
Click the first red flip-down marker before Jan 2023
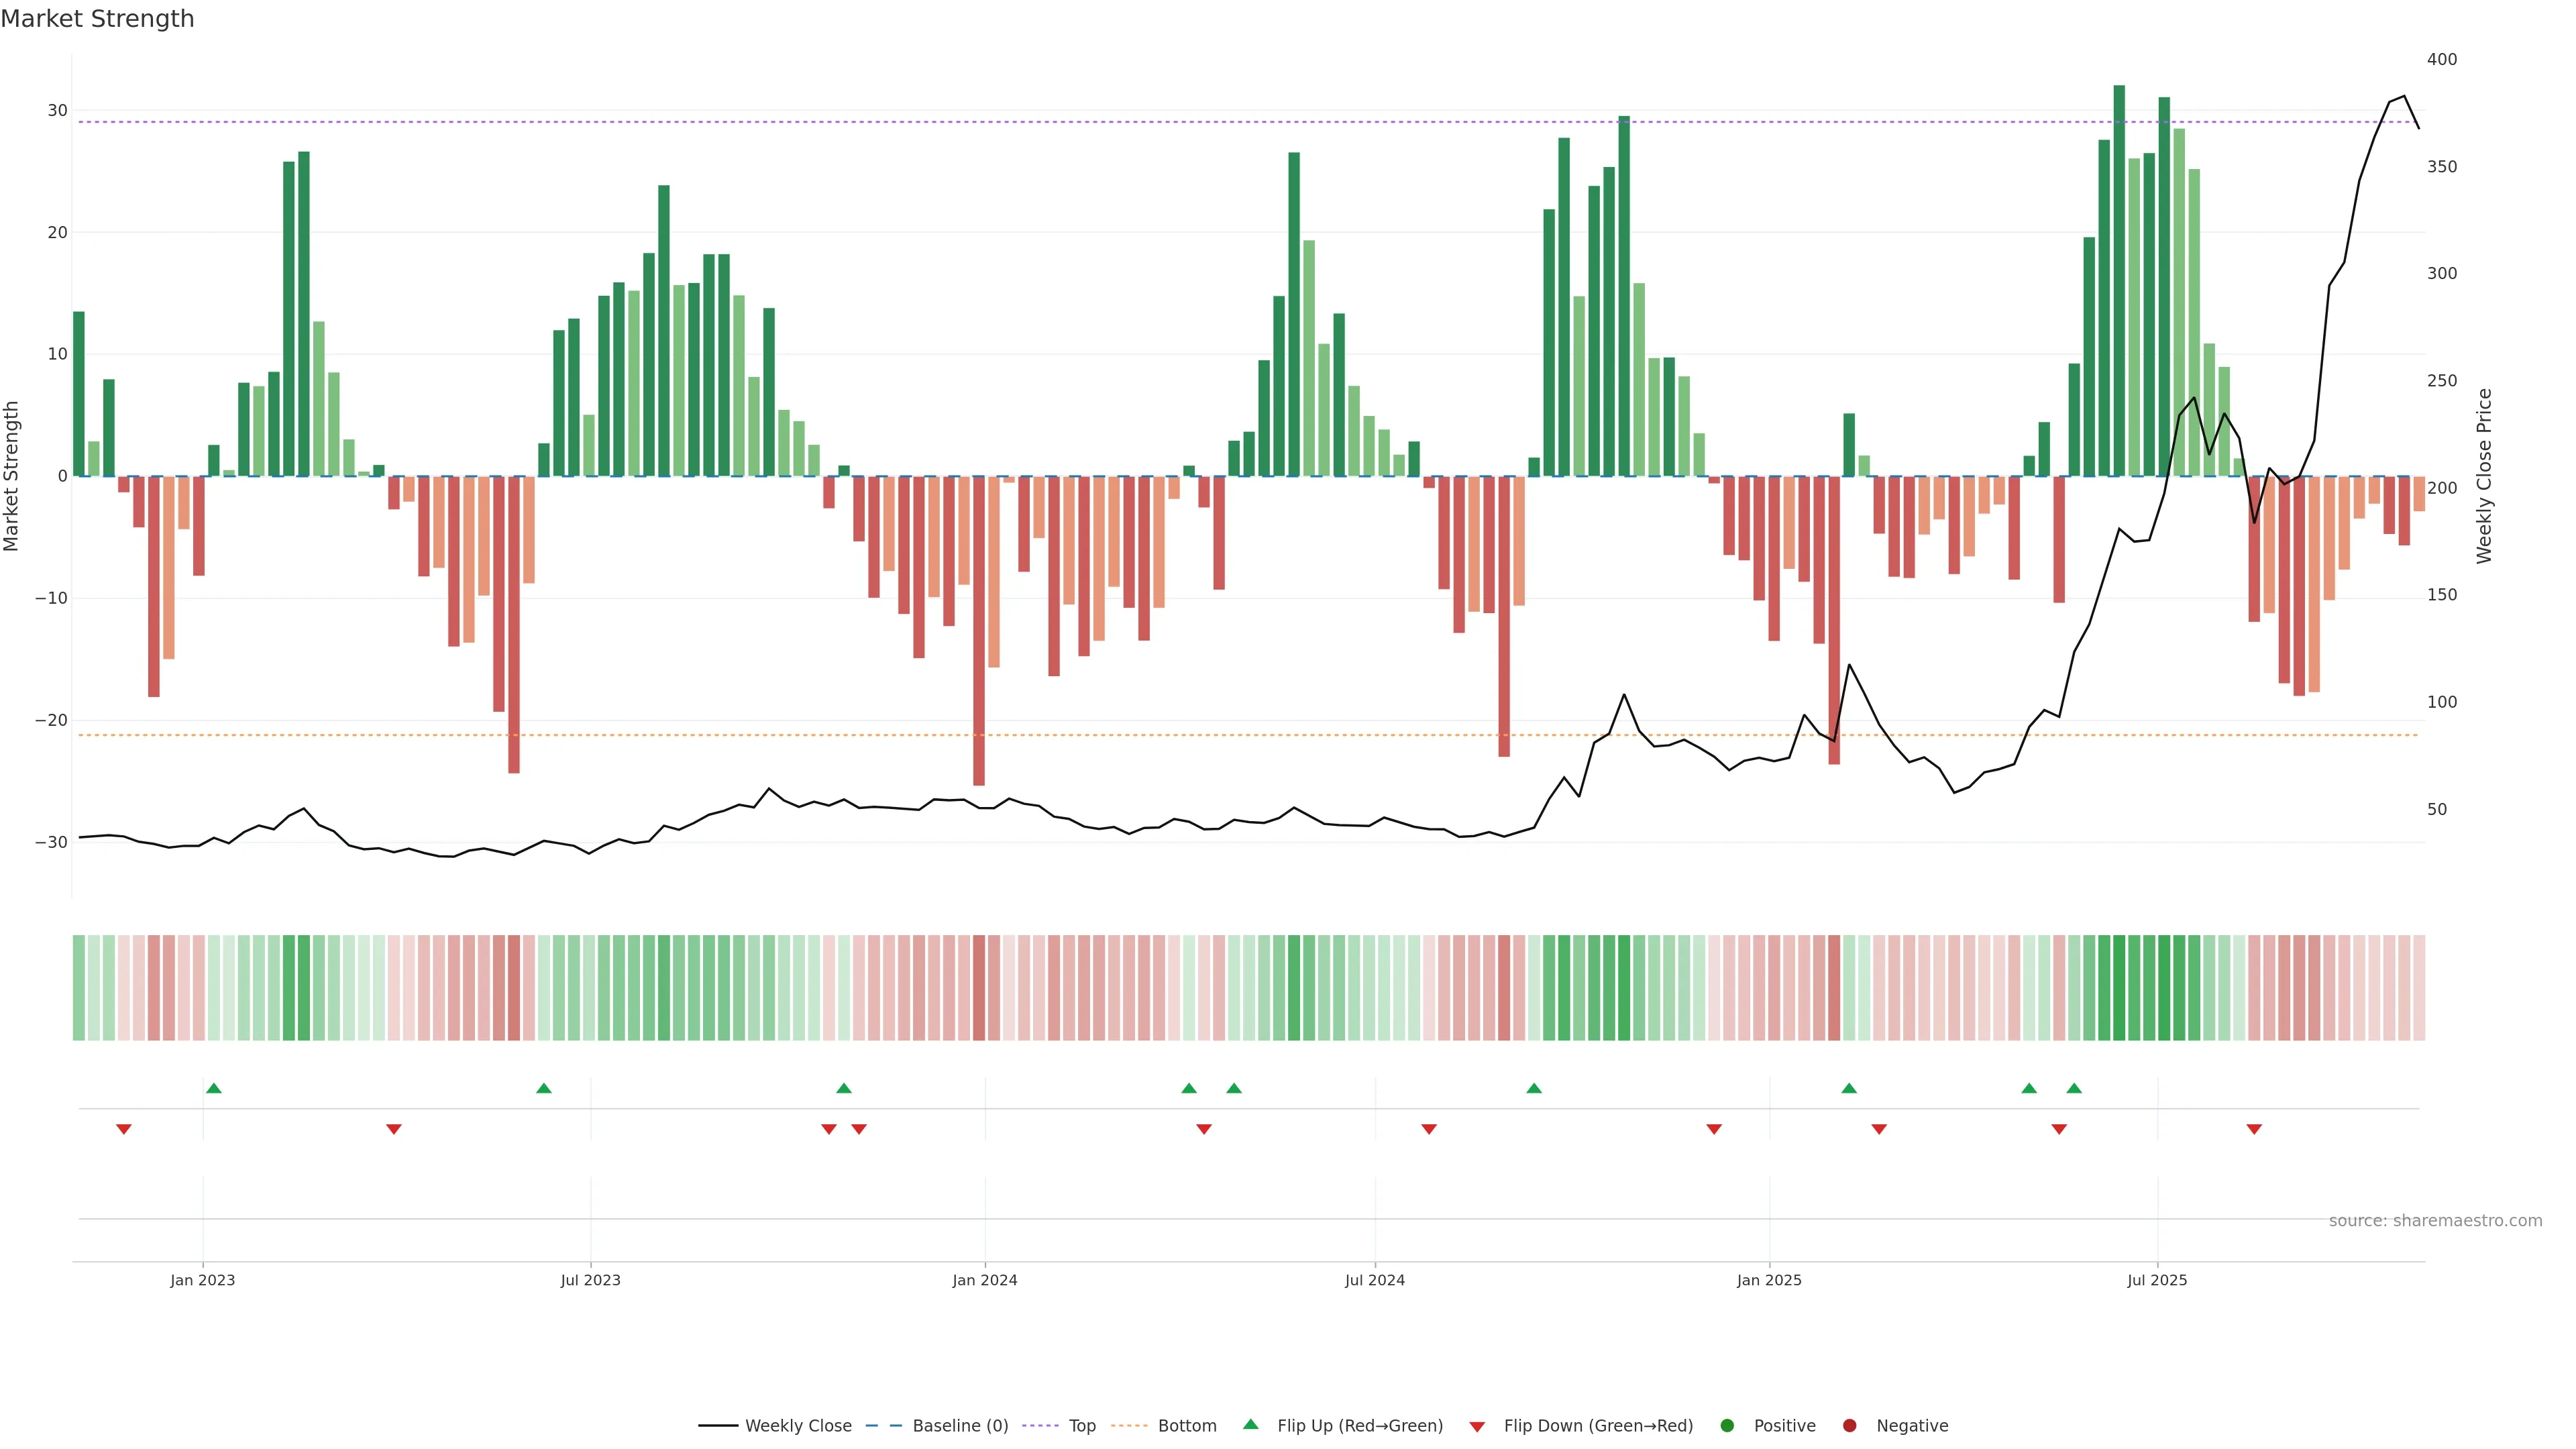pos(124,1129)
